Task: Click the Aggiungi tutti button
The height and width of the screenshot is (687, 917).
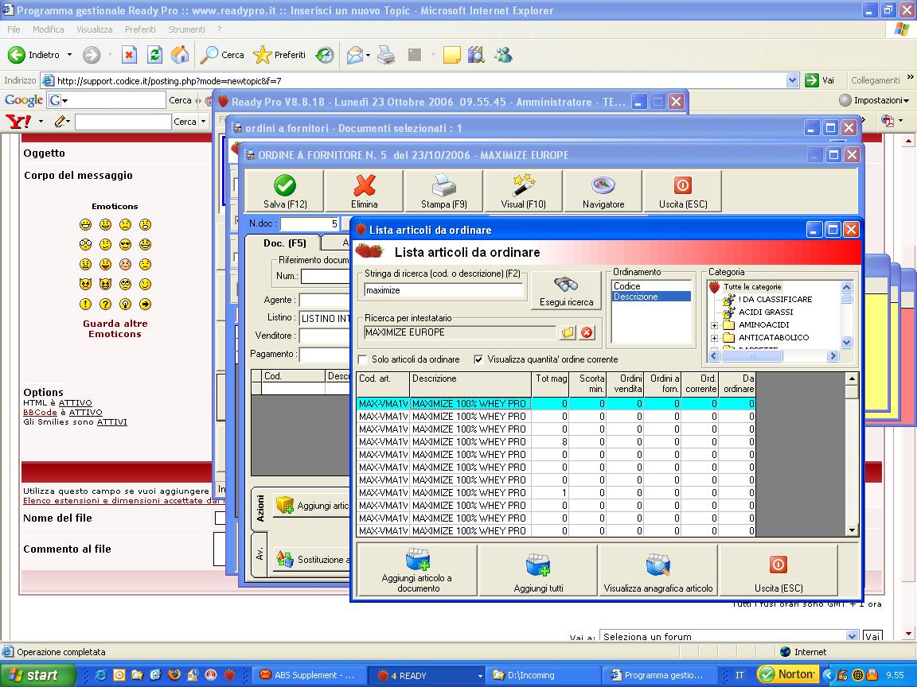Action: 538,570
